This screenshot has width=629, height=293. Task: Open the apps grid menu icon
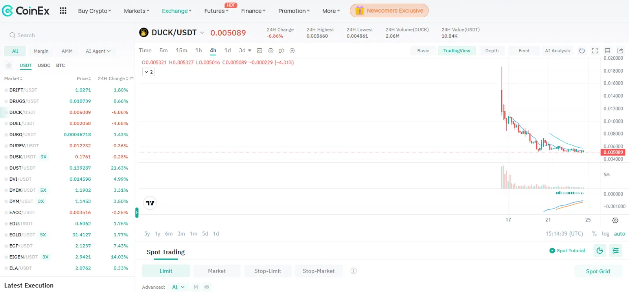(x=63, y=11)
